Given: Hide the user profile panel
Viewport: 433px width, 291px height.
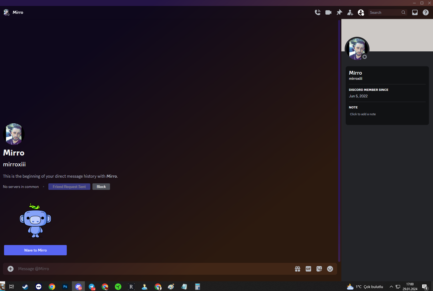Looking at the screenshot, I should tap(361, 12).
